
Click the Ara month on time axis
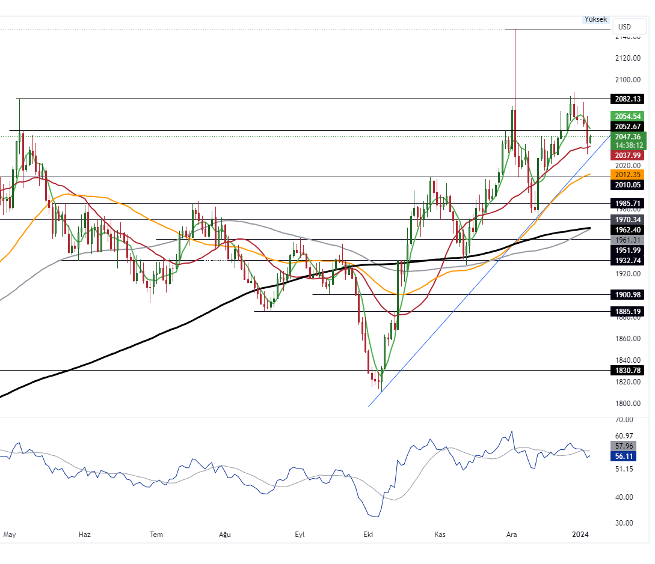pos(512,534)
